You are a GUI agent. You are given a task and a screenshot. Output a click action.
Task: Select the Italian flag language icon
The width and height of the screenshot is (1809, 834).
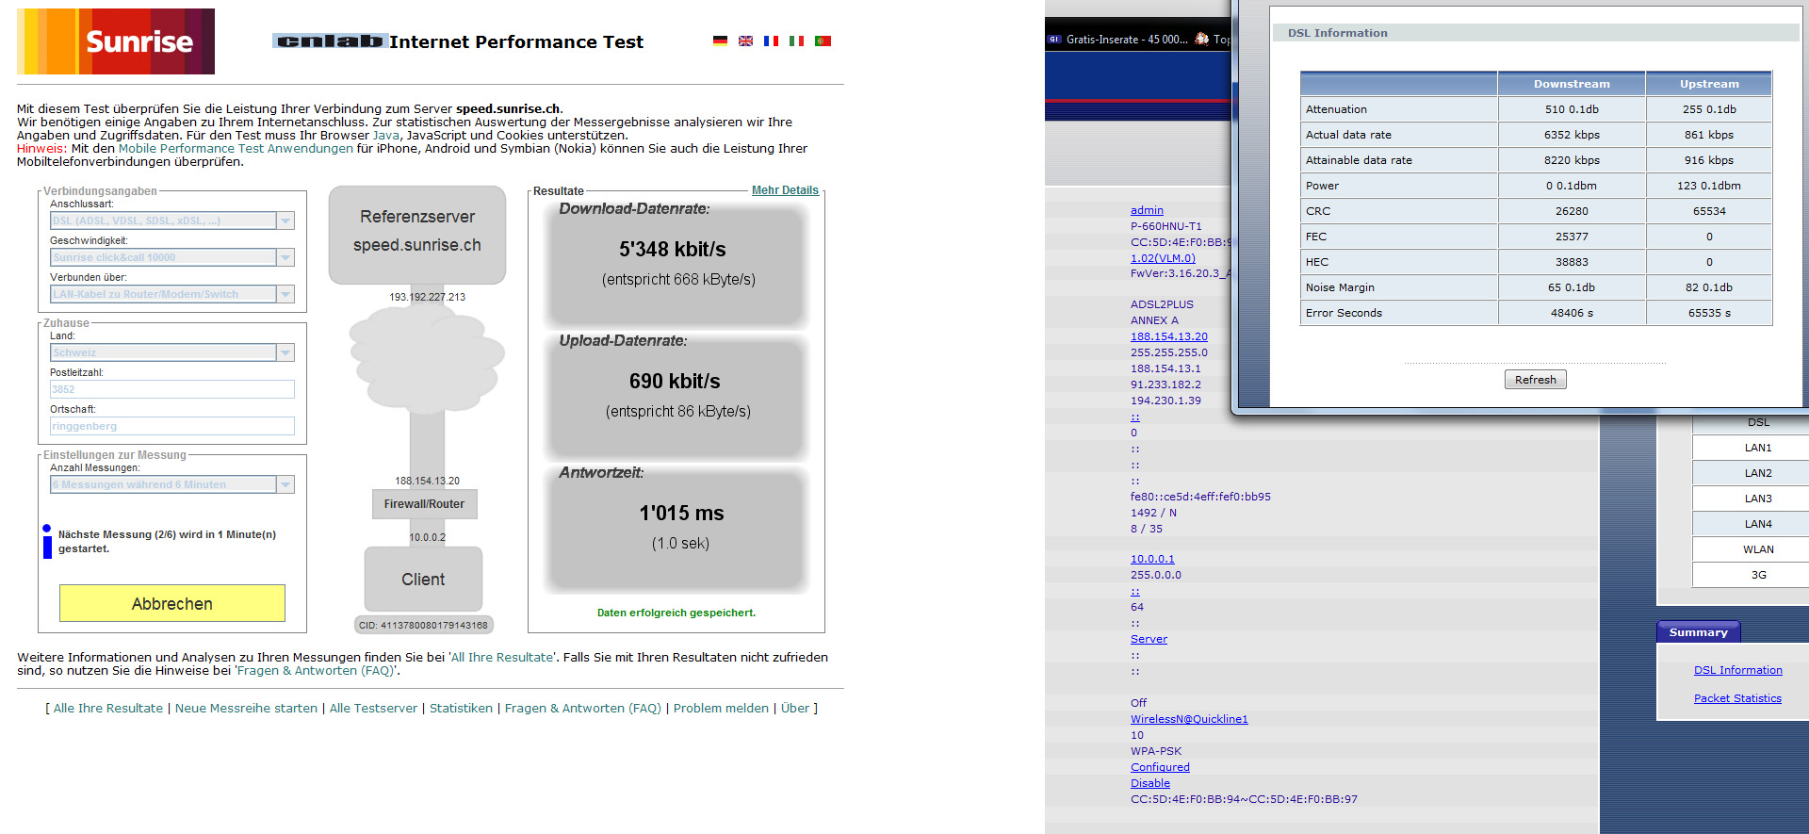pos(796,41)
